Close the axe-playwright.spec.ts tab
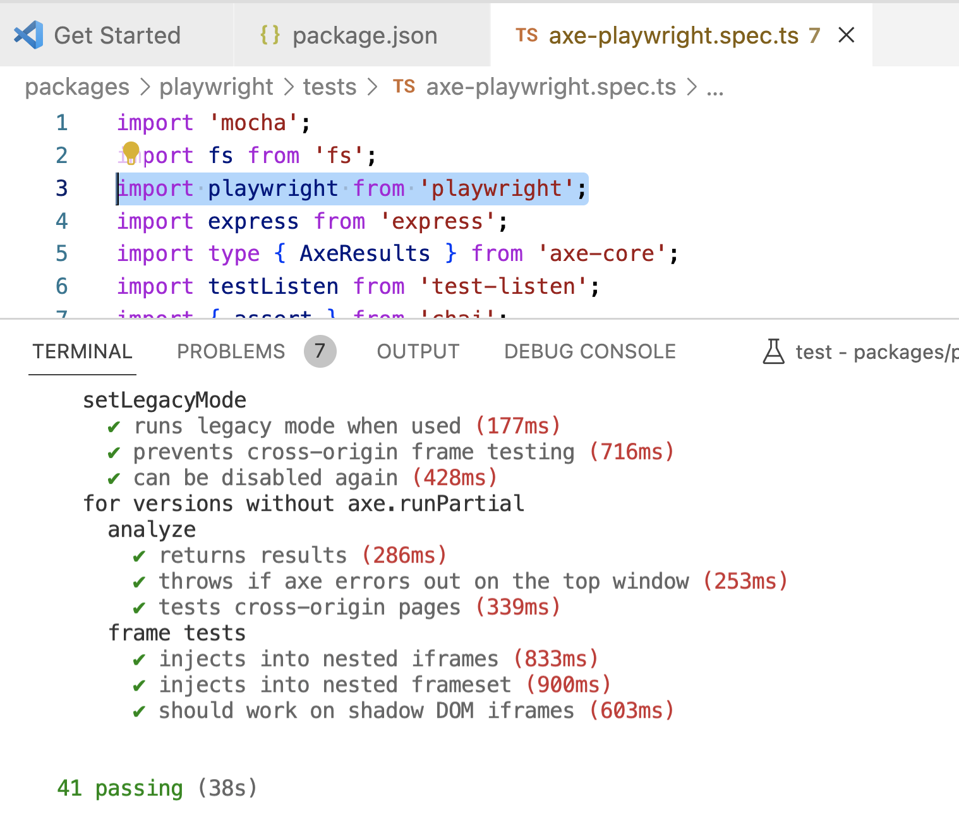 846,35
